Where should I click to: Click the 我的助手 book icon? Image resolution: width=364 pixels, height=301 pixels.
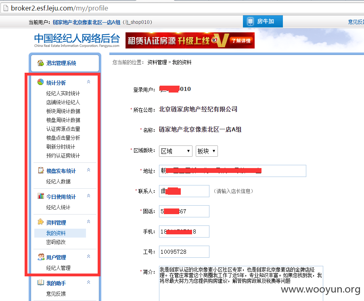click(41, 283)
